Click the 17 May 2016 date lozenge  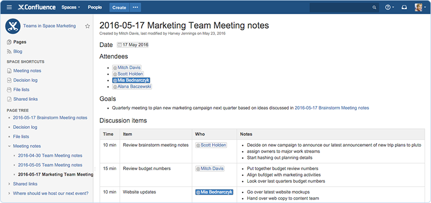133,45
